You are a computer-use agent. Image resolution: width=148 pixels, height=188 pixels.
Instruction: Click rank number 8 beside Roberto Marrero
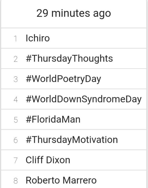[16, 181]
